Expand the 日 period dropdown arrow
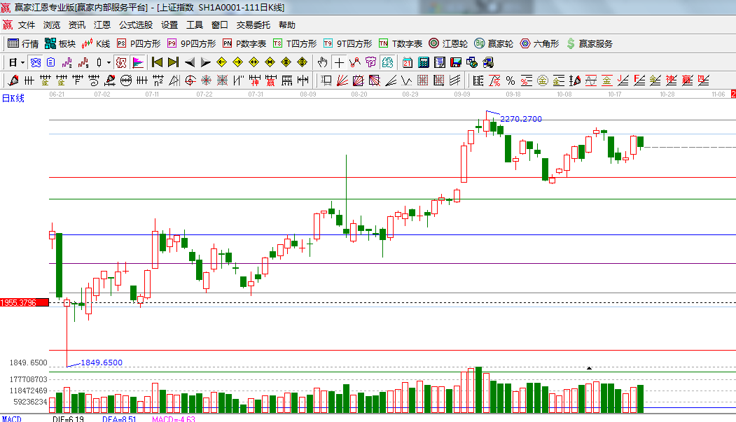The width and height of the screenshot is (736, 422). pos(22,62)
